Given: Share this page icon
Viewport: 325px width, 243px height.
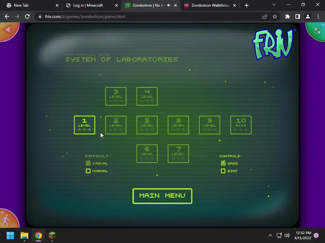Looking at the screenshot, I should point(265,16).
